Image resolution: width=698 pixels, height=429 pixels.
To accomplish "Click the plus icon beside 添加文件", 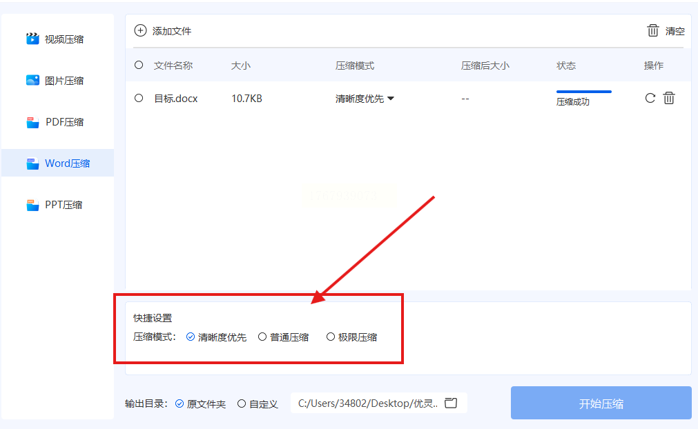I will click(x=140, y=30).
